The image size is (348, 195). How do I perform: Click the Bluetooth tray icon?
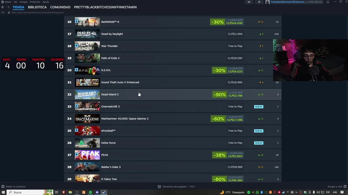tap(262, 192)
